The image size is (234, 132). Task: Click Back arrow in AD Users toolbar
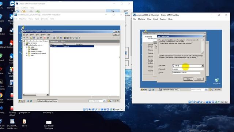click(24, 38)
